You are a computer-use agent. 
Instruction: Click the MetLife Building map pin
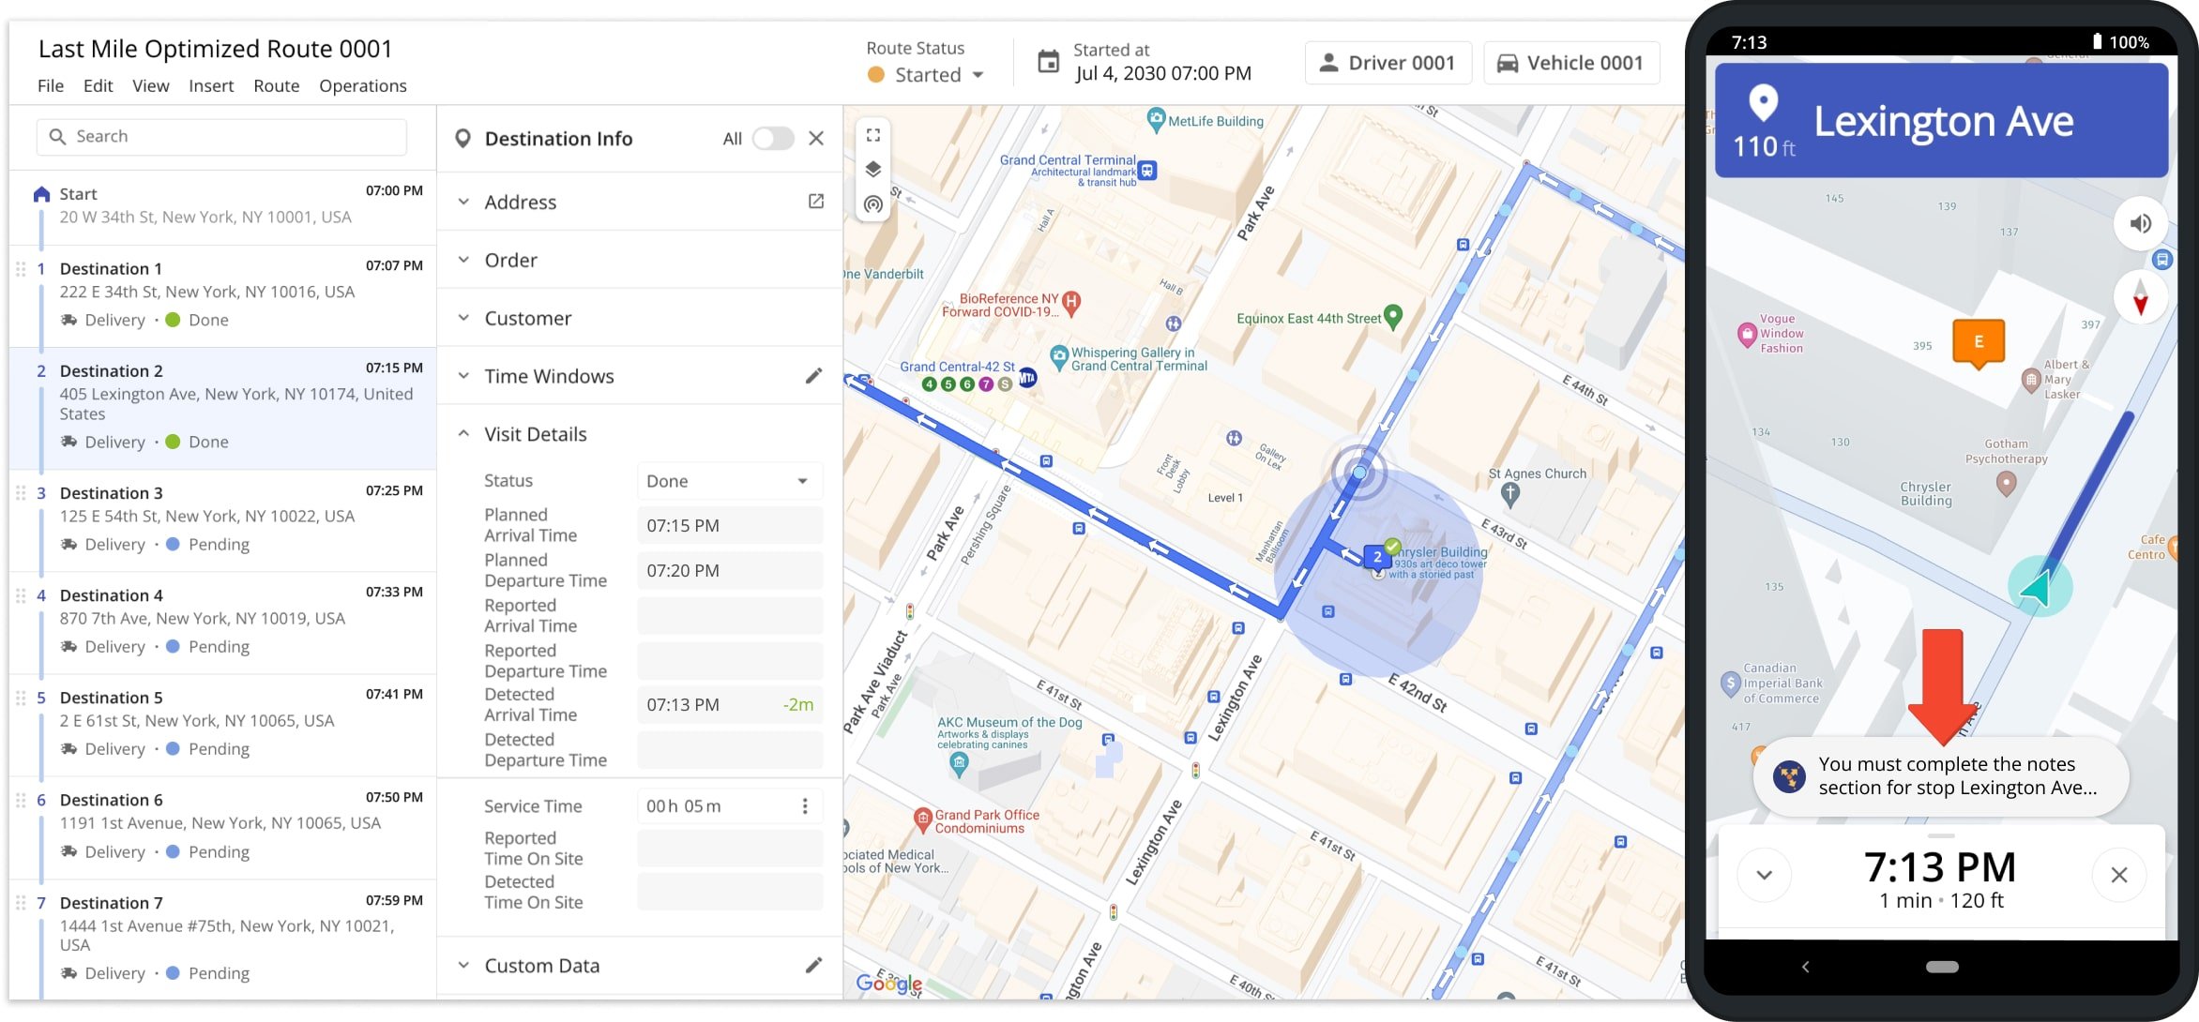(x=1156, y=120)
